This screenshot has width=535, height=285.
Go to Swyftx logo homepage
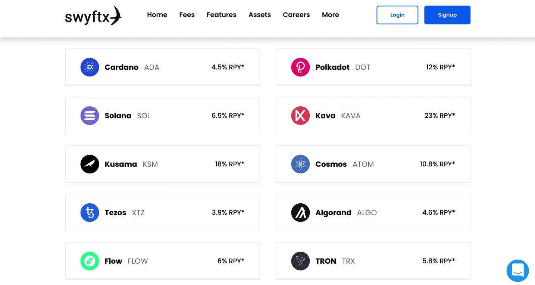click(93, 16)
